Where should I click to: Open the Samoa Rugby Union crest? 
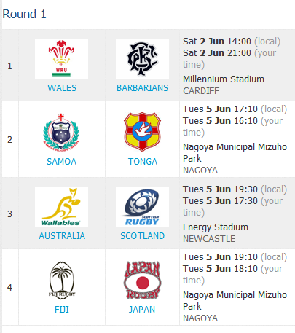(61, 132)
